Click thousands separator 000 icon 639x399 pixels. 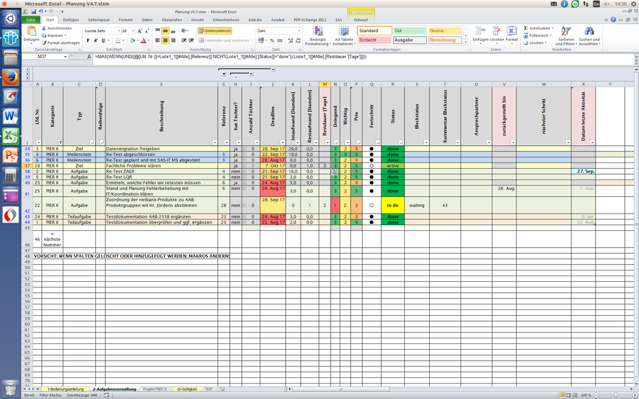(x=280, y=40)
